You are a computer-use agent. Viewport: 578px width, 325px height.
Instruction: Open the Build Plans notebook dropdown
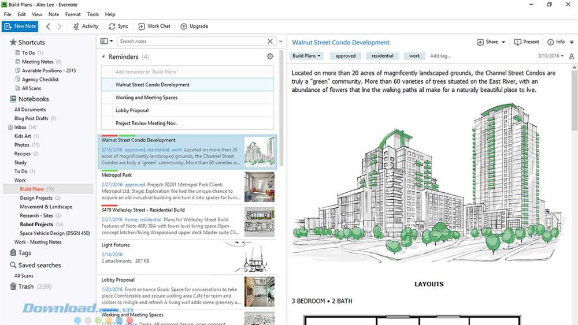[x=306, y=56]
